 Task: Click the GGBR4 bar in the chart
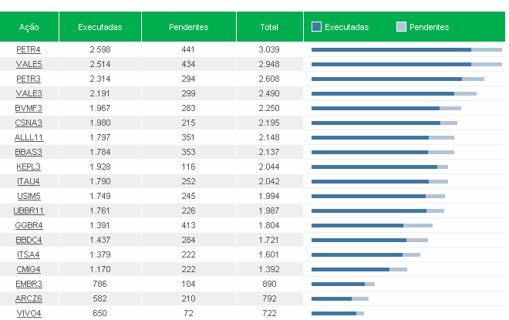tap(372, 225)
